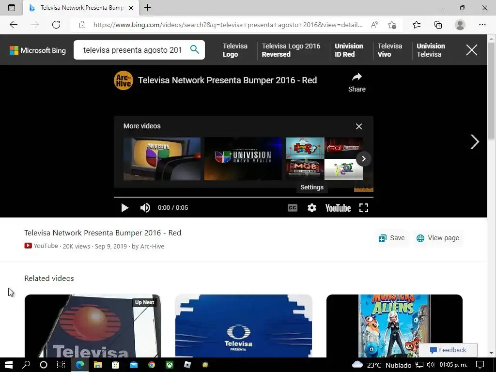Click the Share arrow icon

click(357, 77)
